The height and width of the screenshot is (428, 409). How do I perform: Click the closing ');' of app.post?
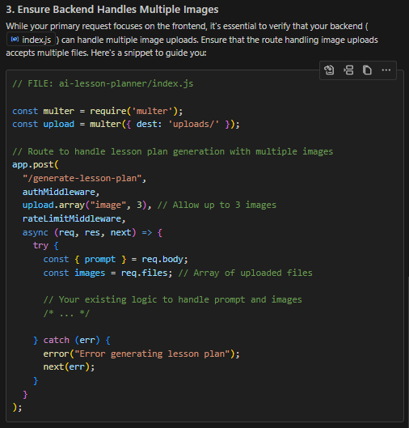coord(17,408)
